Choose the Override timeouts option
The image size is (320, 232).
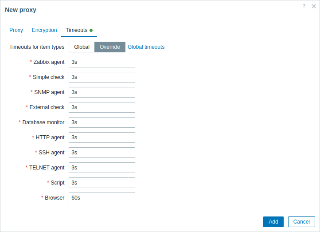pos(110,47)
